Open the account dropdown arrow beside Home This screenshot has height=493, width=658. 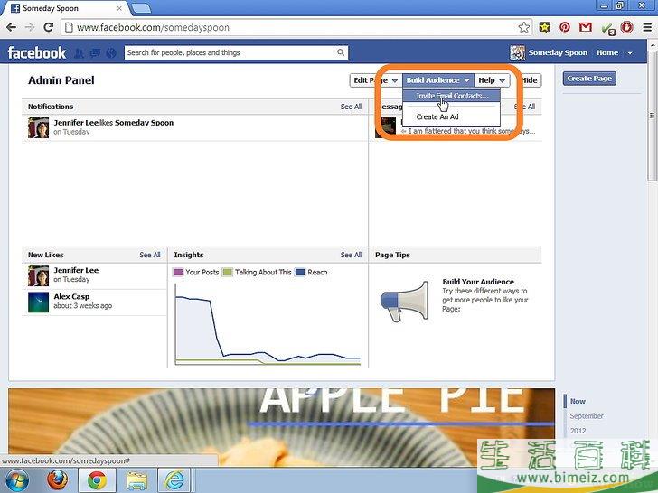(630, 53)
